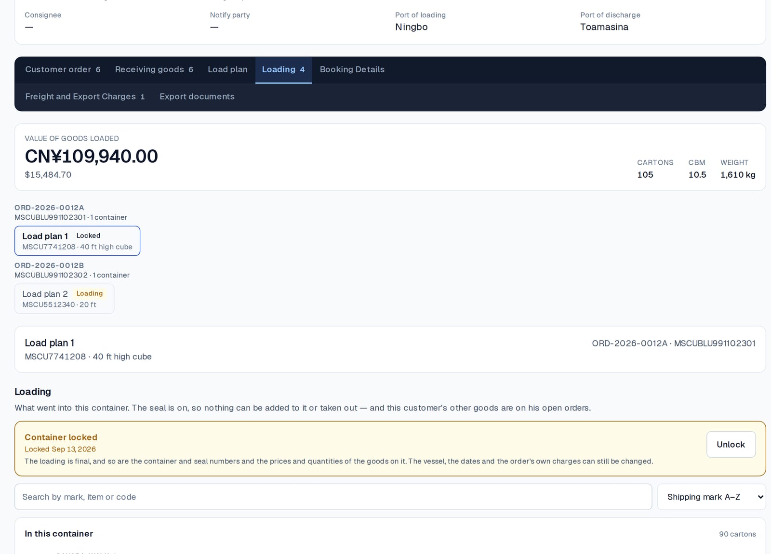Viewport: 771px width, 554px height.
Task: Click the Toamasina port of discharge value
Action: coord(604,27)
